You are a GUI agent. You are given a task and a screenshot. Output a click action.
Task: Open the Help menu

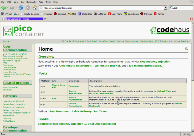[55, 2]
